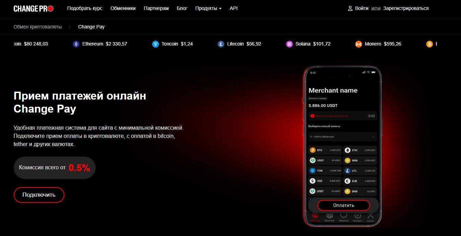Viewport: 461px width, 236px height.
Task: Click the Litecoin icon in ticker
Action: click(x=221, y=44)
